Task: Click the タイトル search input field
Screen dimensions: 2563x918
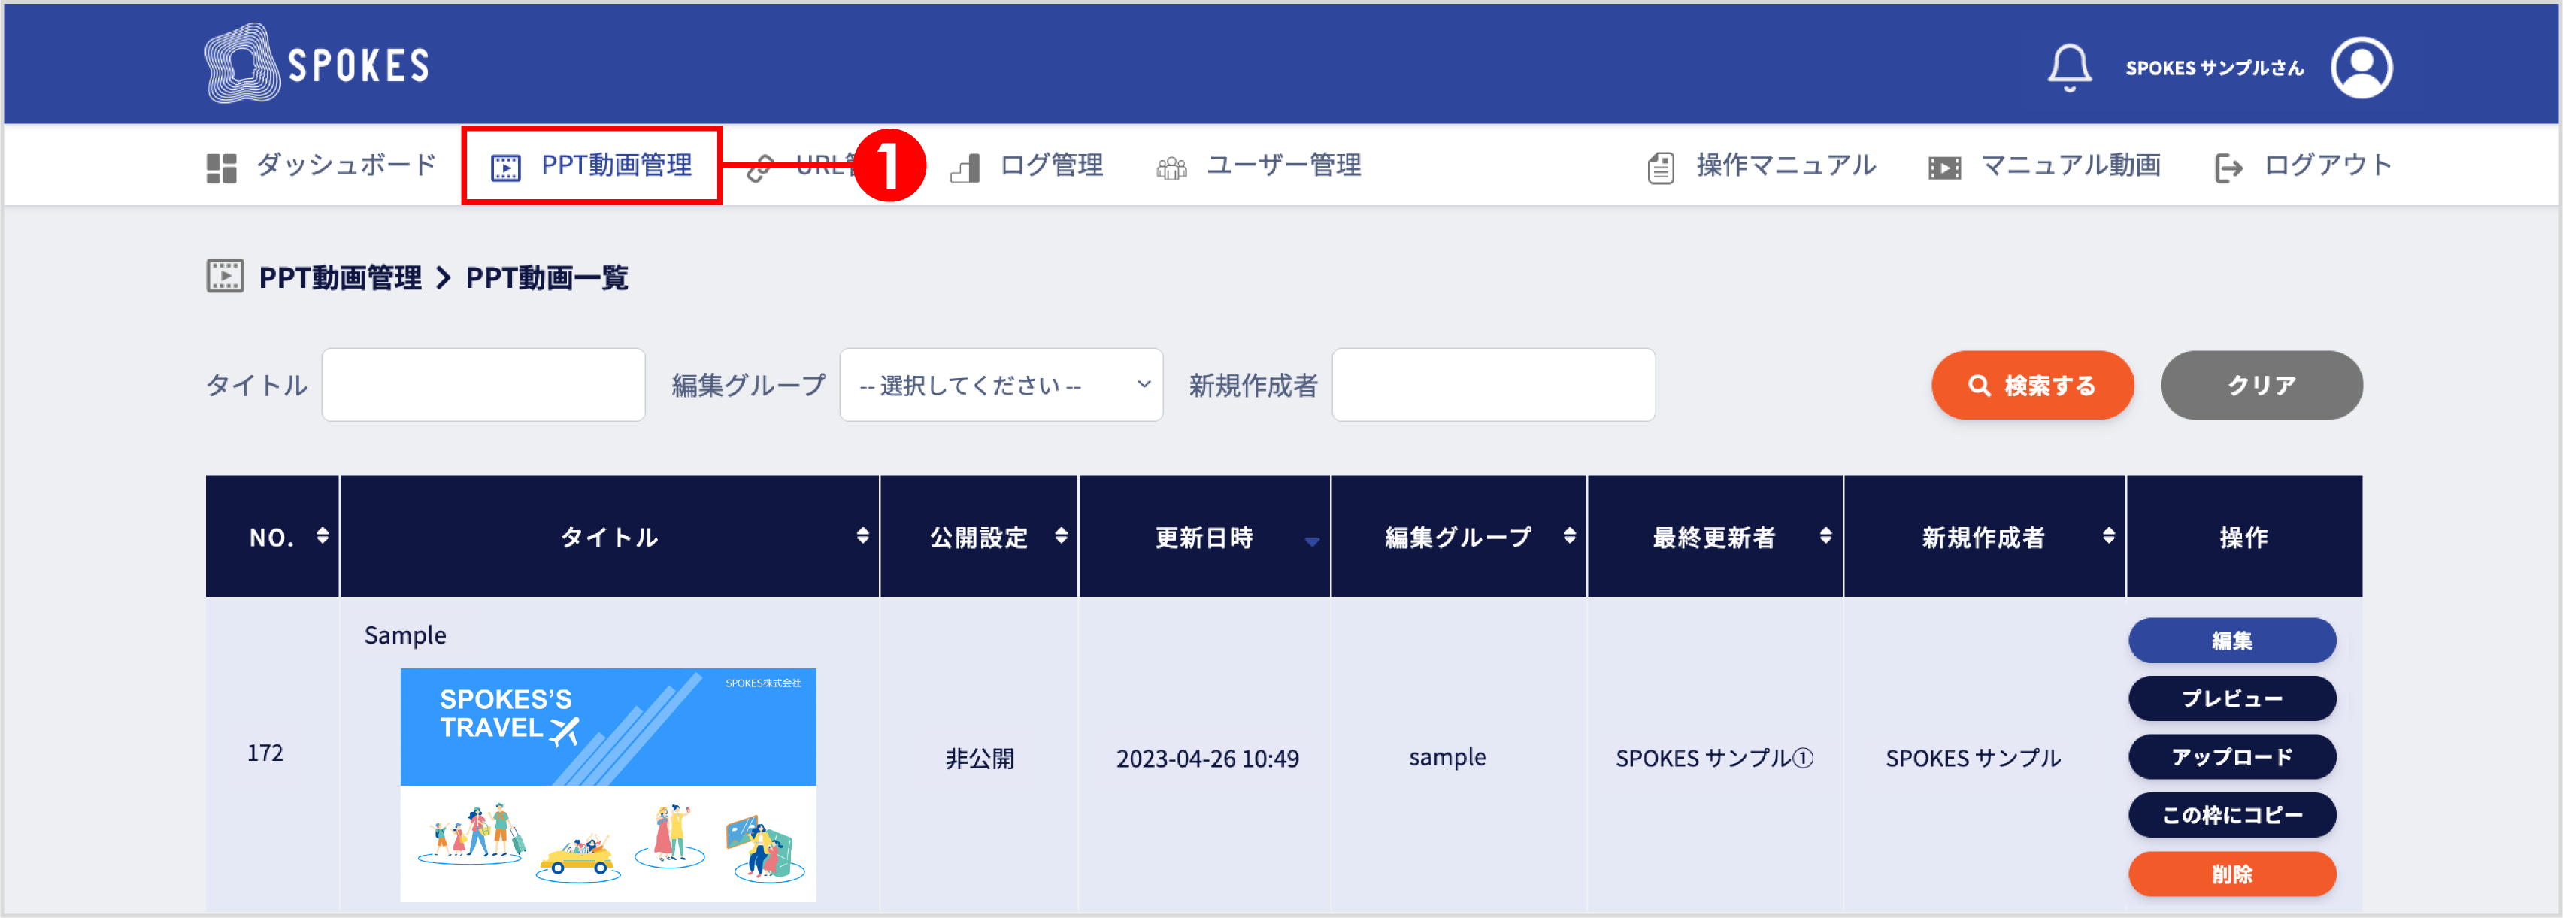Action: 483,385
